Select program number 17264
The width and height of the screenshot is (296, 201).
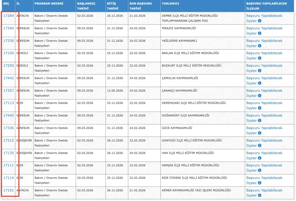pyautogui.click(x=8, y=16)
